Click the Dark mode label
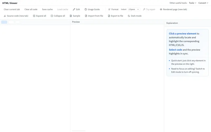The height and width of the screenshot is (132, 211). 136,16
